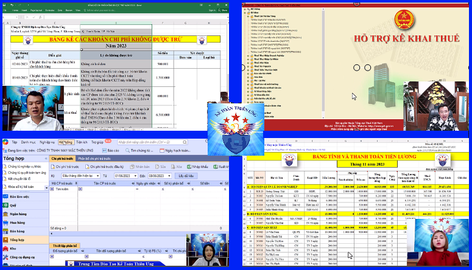Select the Thiết lập phân bổ tab

[65, 246]
